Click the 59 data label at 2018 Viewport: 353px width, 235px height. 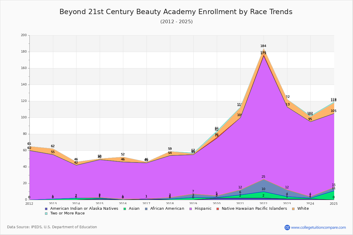pos(170,149)
